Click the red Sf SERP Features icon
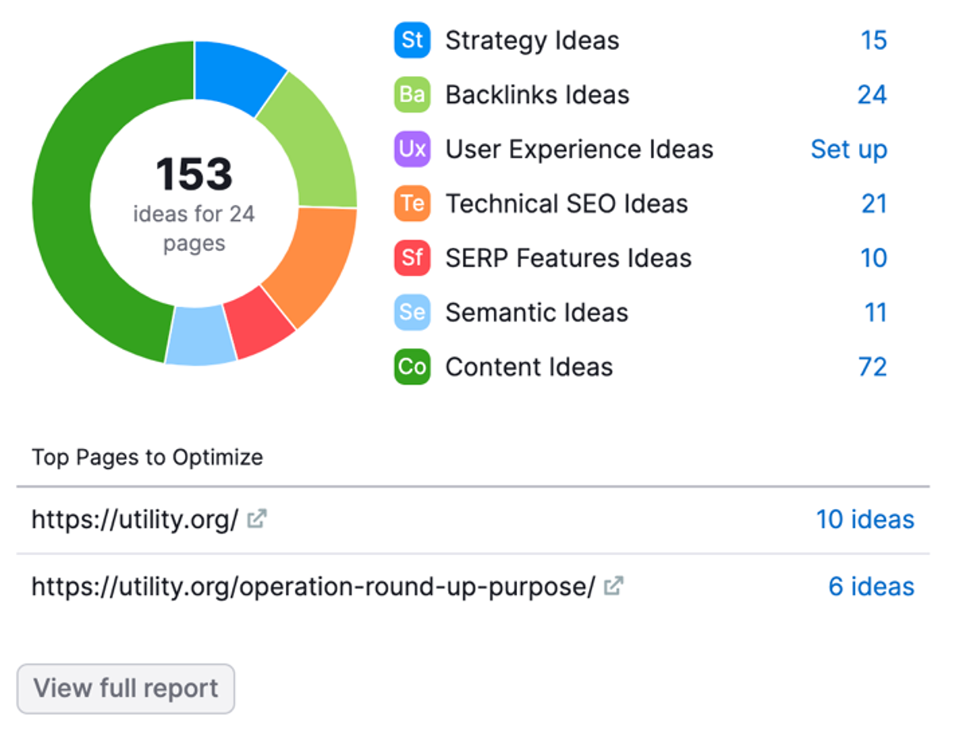 (412, 258)
